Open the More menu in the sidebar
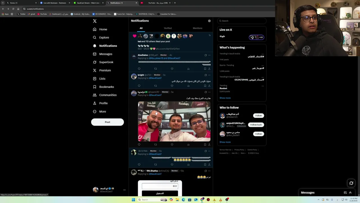The width and height of the screenshot is (360, 203). (100, 111)
